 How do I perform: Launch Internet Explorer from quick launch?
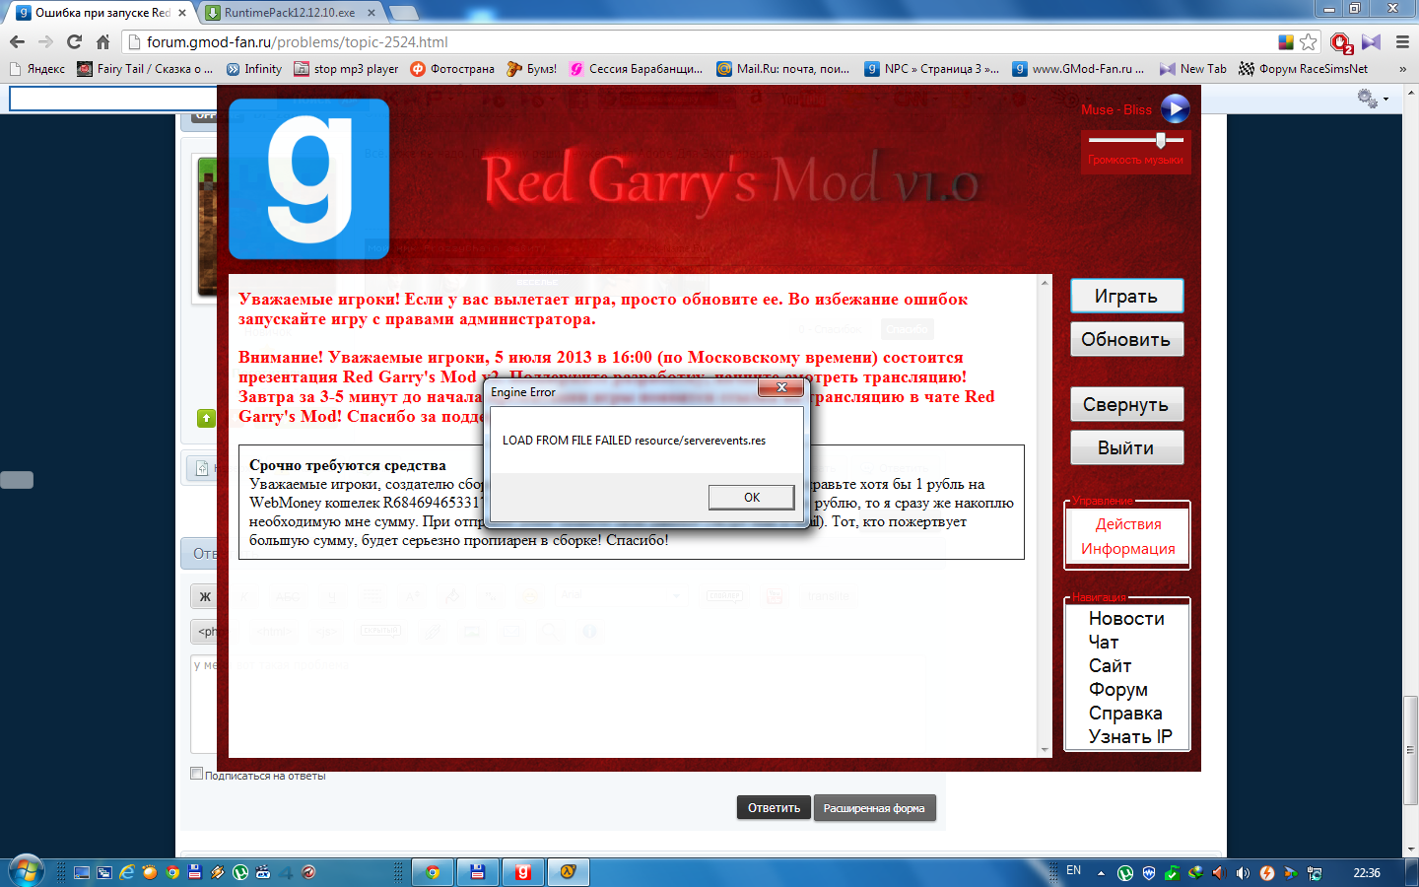tap(127, 872)
